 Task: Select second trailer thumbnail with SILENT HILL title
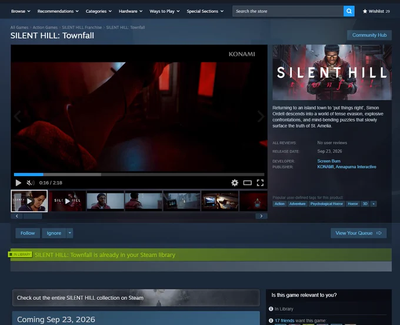(x=67, y=201)
